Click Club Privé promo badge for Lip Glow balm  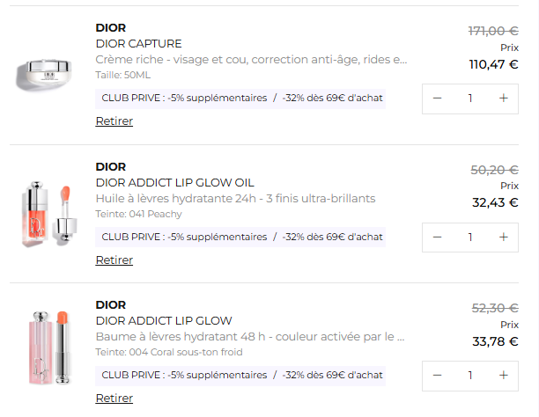[x=241, y=376]
